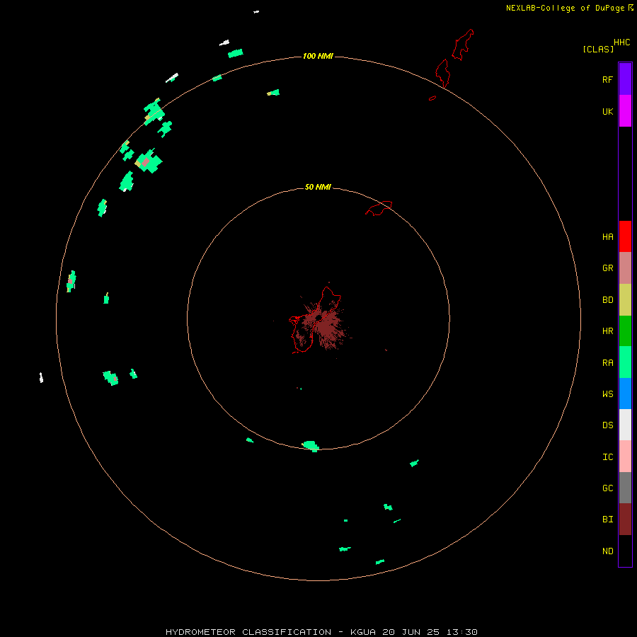Click the "UK" legend label
Screen dimensions: 637x637
coord(608,111)
